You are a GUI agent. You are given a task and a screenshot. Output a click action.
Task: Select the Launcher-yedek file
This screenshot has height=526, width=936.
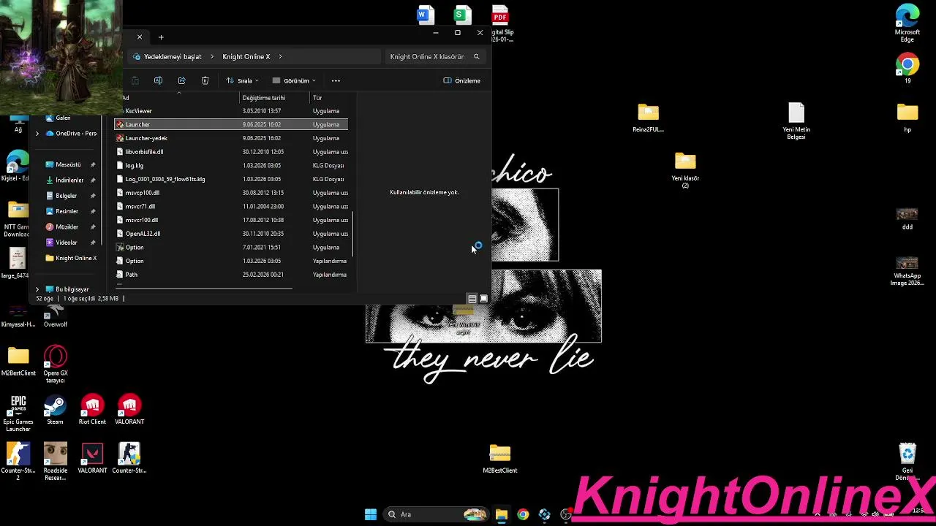(x=231, y=138)
